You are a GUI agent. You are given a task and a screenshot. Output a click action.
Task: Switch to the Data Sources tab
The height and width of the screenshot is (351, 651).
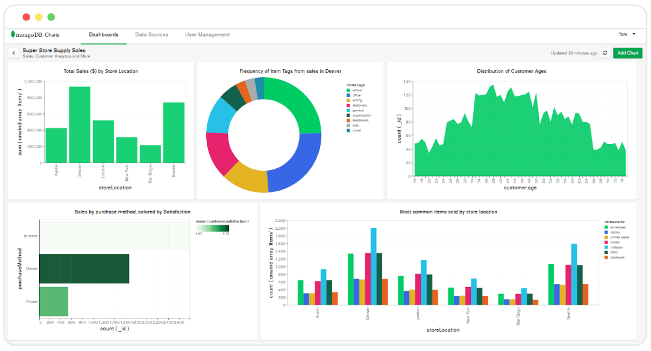click(x=152, y=34)
